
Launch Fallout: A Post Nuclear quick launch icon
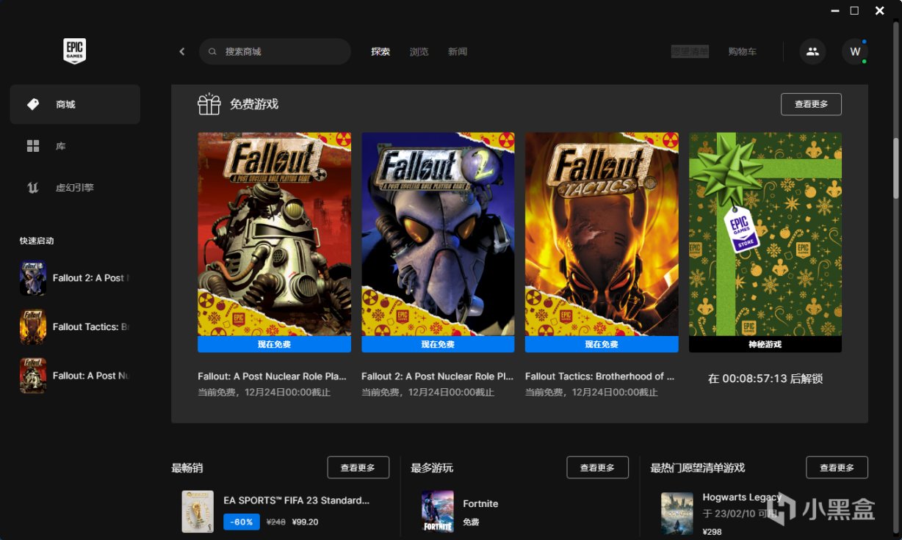(33, 376)
